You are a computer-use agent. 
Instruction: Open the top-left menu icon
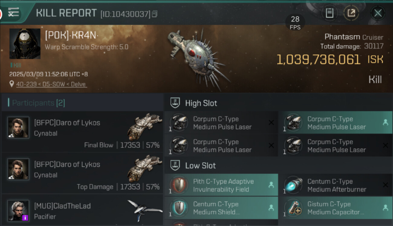coord(13,13)
